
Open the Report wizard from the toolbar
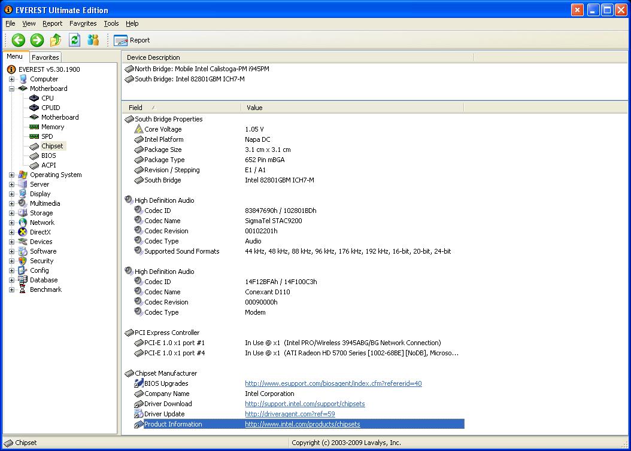tap(132, 40)
